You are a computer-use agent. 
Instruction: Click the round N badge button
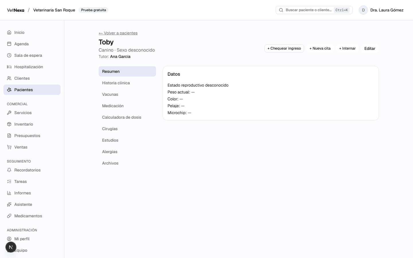[11, 247]
